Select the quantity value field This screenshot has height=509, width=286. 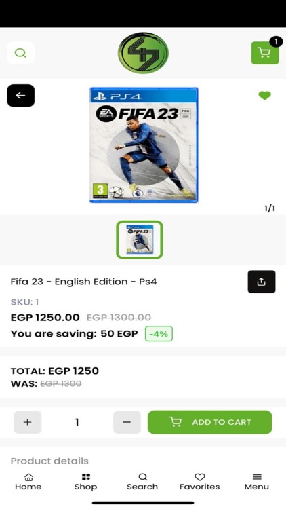77,422
